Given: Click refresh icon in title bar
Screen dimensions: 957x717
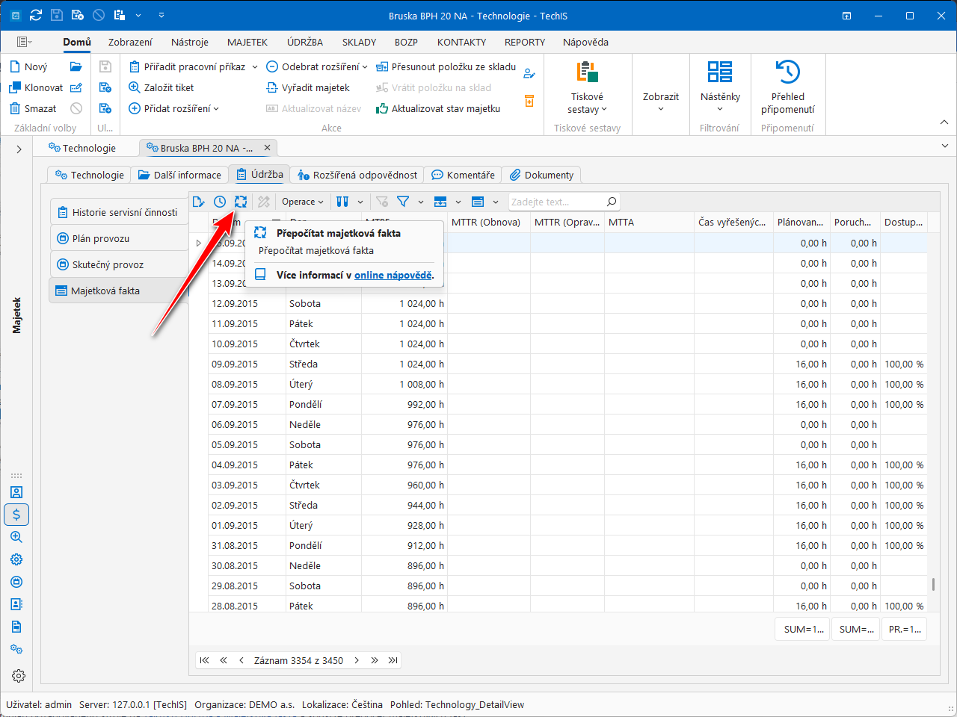Looking at the screenshot, I should pyautogui.click(x=36, y=15).
